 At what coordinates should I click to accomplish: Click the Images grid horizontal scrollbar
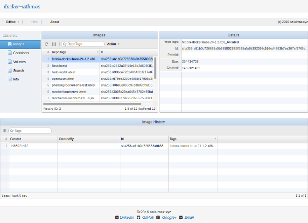point(92,104)
